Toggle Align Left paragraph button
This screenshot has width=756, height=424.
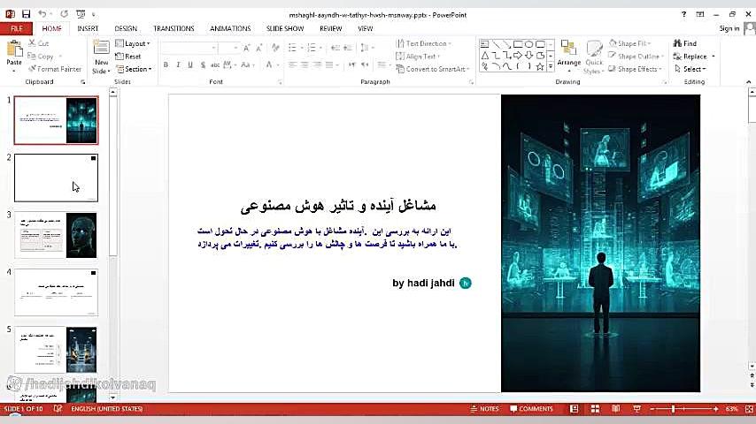(x=293, y=64)
